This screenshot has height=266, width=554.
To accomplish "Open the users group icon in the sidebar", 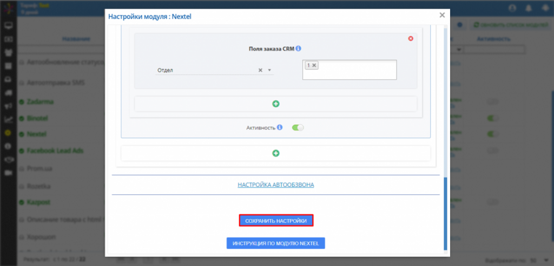I will click(x=9, y=52).
